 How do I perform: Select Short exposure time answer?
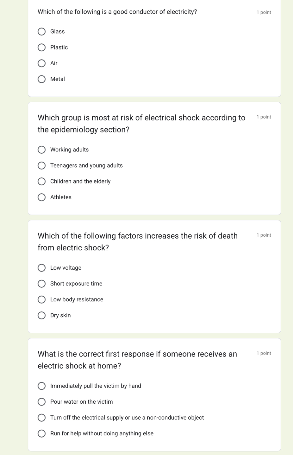click(42, 284)
